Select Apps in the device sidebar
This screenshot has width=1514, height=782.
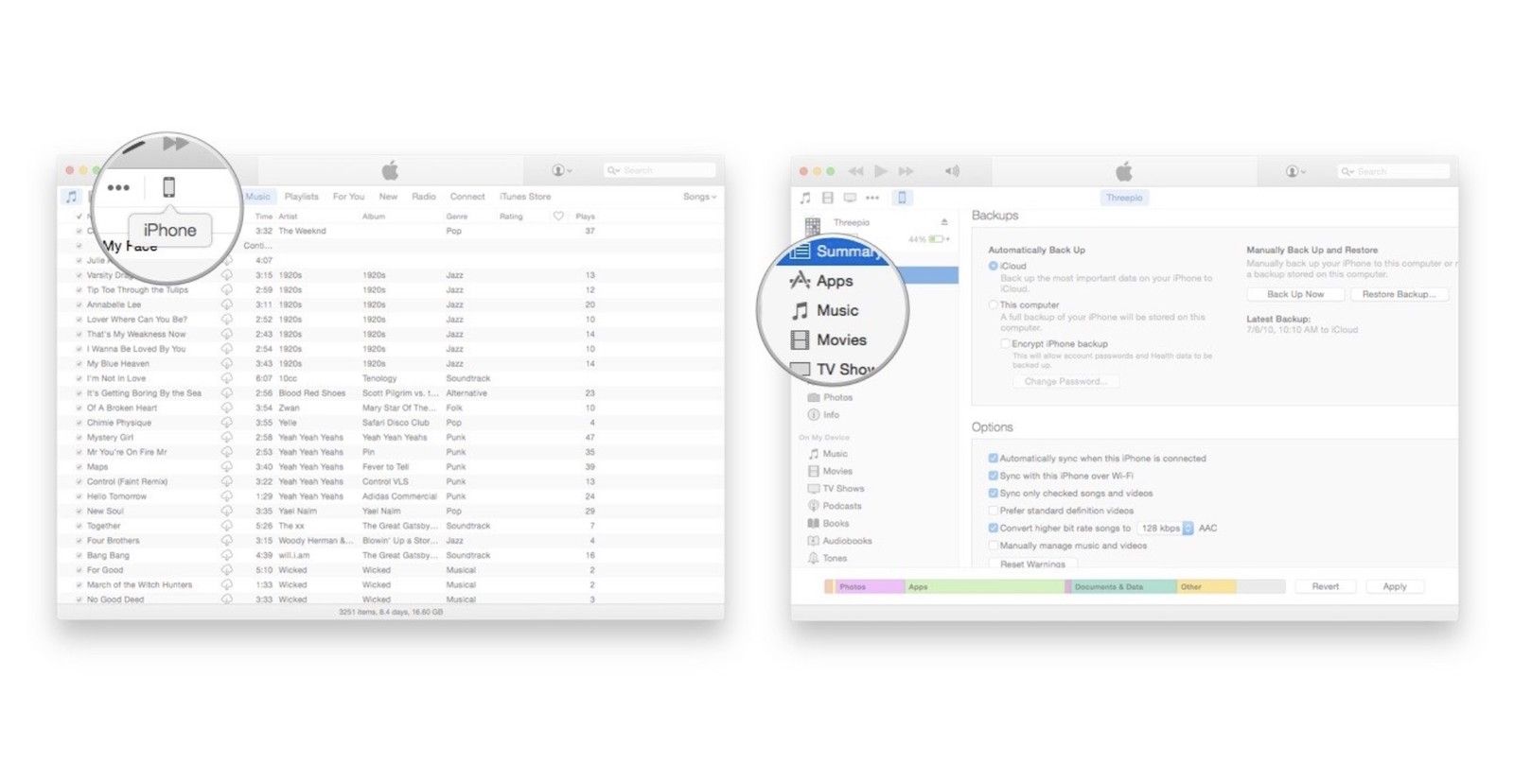[x=821, y=281]
